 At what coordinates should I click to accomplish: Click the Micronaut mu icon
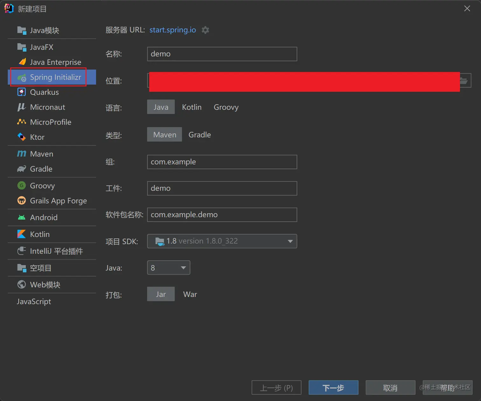click(22, 107)
